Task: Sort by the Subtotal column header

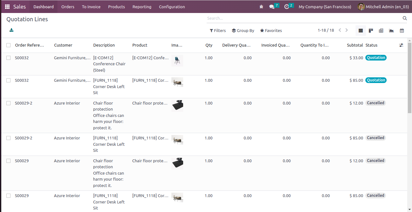Action: coord(355,45)
